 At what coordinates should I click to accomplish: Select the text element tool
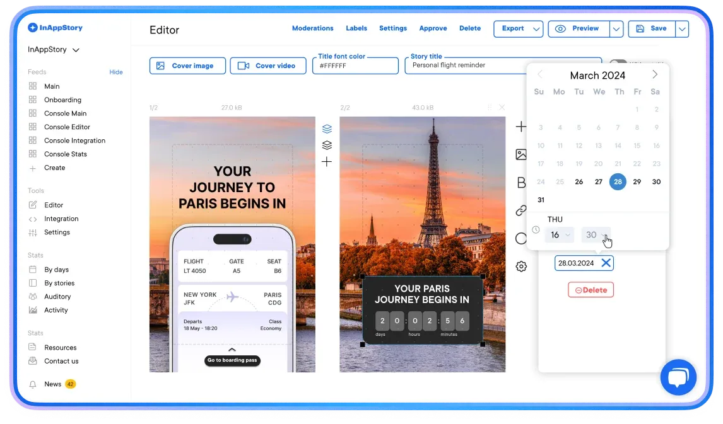point(521,181)
